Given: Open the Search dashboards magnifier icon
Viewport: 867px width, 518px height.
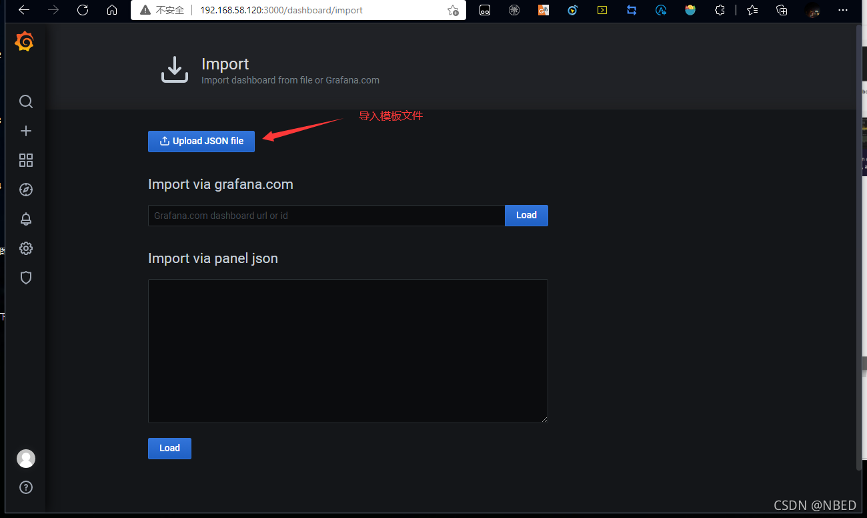Looking at the screenshot, I should tap(26, 101).
